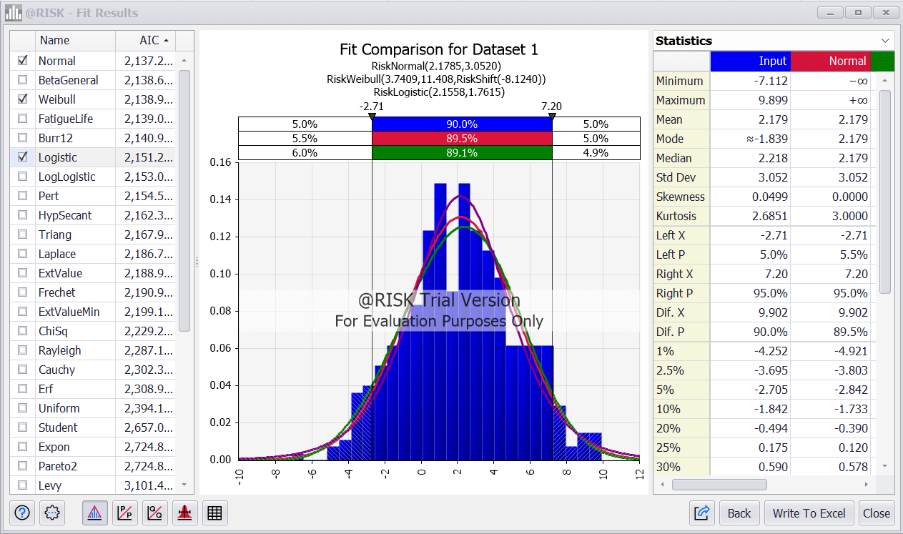This screenshot has width=903, height=534.
Task: Switch to the Q-Q plot view
Action: click(x=154, y=513)
